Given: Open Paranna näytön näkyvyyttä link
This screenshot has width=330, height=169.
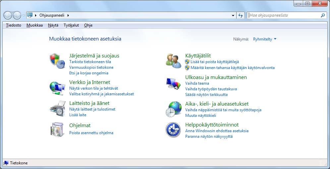Looking at the screenshot, I should (209, 136).
